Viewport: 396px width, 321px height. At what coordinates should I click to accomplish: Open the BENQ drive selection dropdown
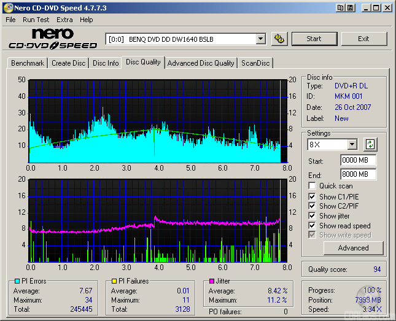click(x=260, y=39)
